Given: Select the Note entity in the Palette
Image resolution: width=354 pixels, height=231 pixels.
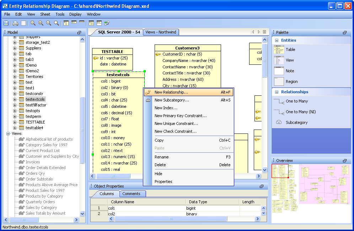Looking at the screenshot, I should point(290,71).
